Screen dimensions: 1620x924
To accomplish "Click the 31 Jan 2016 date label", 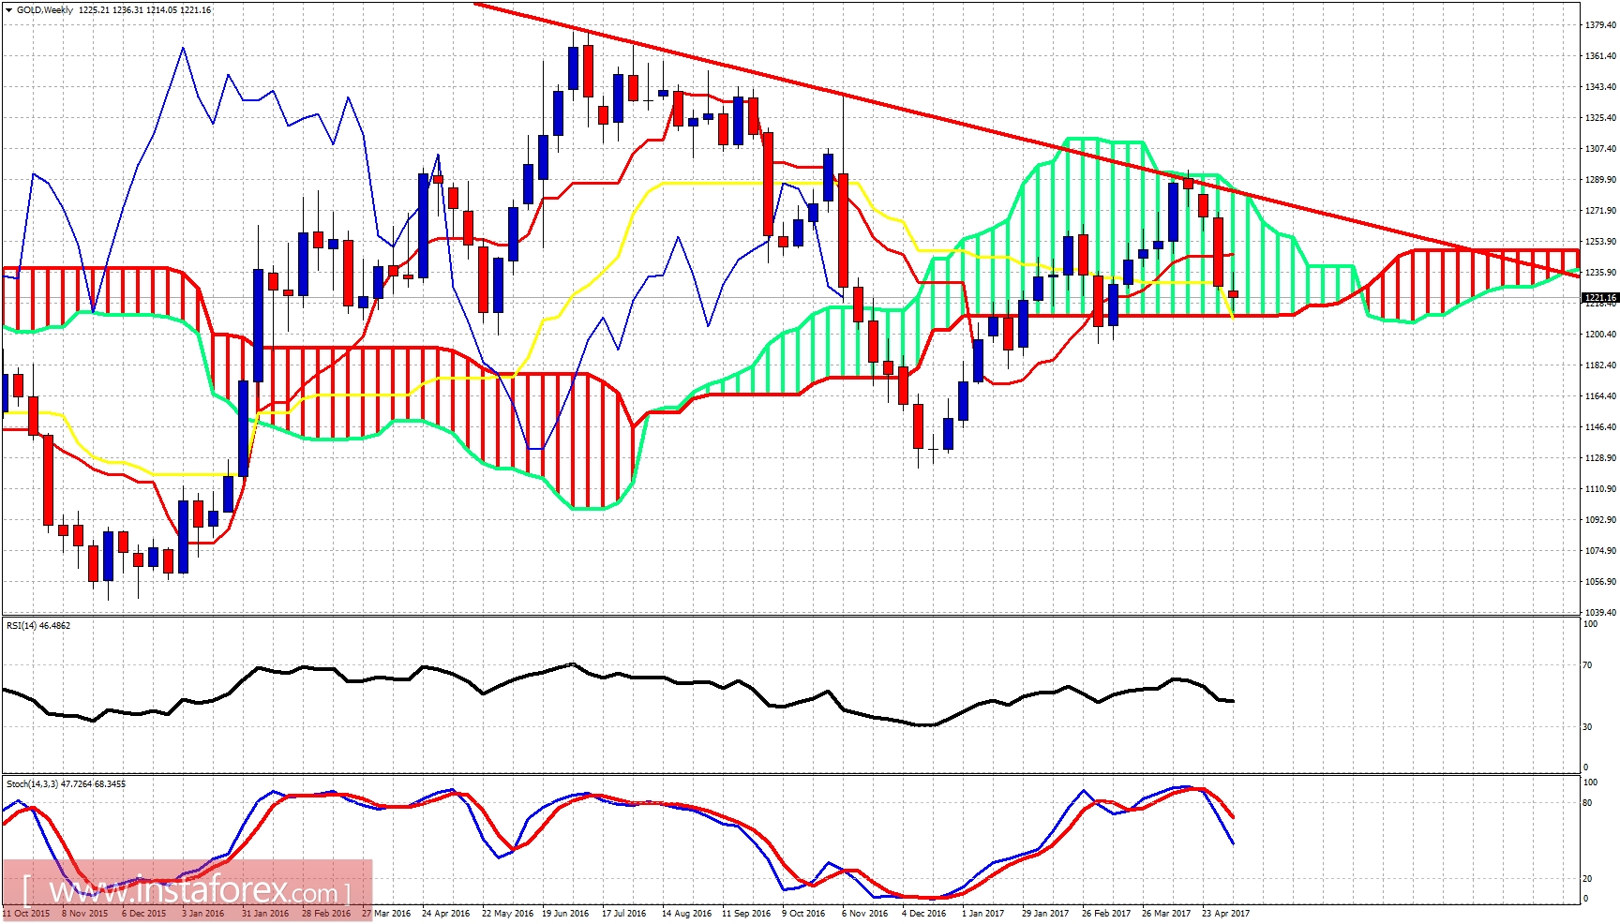I will tap(265, 914).
